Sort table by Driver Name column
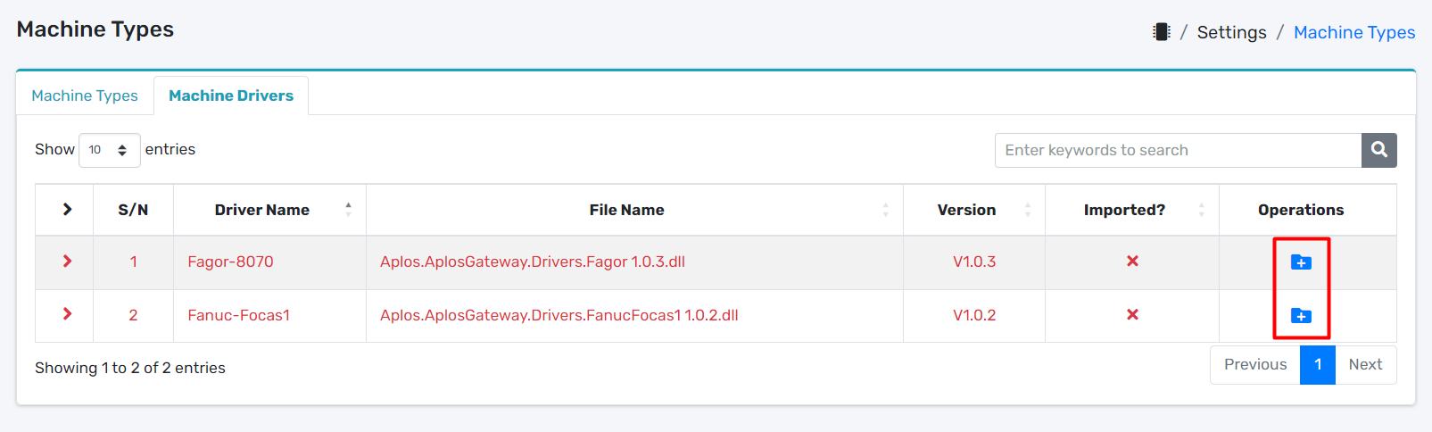Image resolution: width=1432 pixels, height=432 pixels. pyautogui.click(x=261, y=210)
